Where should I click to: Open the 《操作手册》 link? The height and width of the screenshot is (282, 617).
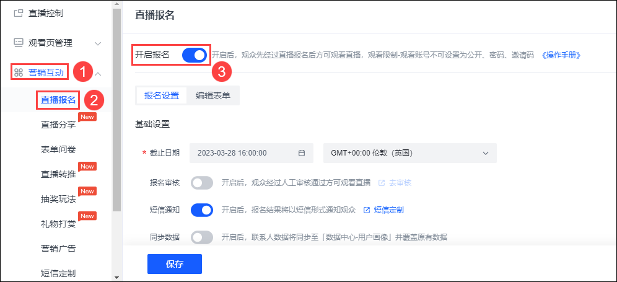tap(561, 55)
